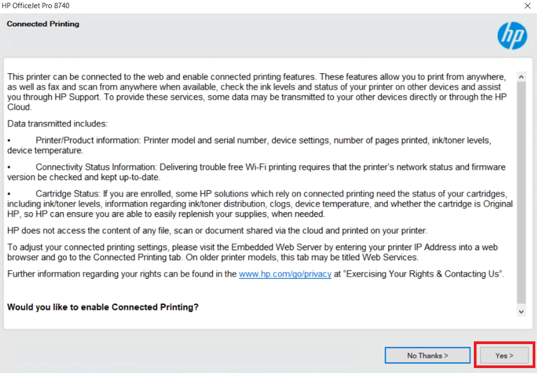Select the Connectivity Status Information bullet text

click(256, 172)
